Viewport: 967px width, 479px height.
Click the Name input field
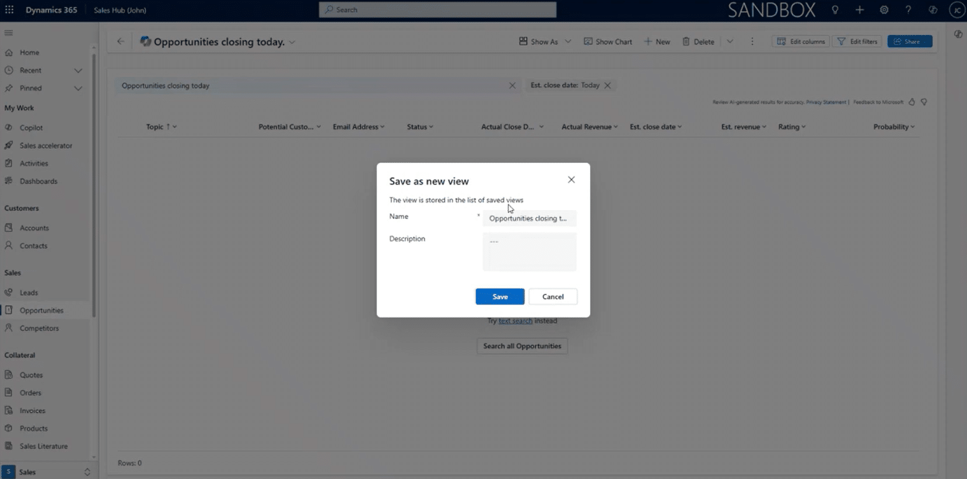(529, 218)
